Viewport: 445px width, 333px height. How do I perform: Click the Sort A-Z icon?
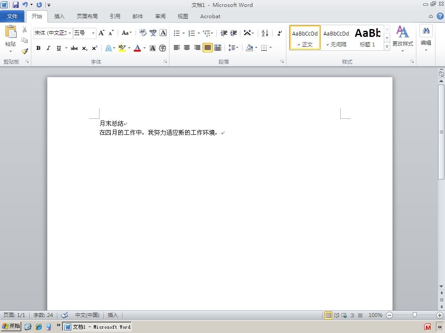point(265,33)
